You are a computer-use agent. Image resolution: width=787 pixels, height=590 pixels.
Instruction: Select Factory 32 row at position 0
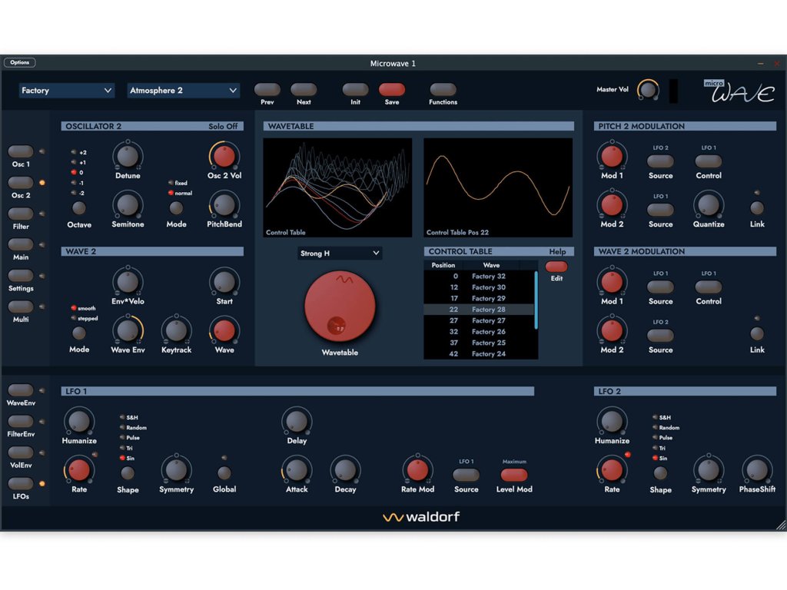pyautogui.click(x=479, y=276)
